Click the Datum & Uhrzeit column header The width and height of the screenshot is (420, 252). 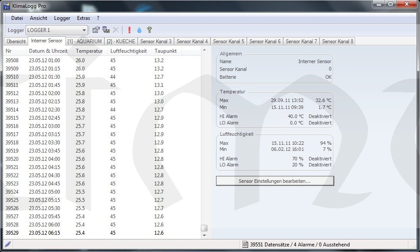(48, 51)
